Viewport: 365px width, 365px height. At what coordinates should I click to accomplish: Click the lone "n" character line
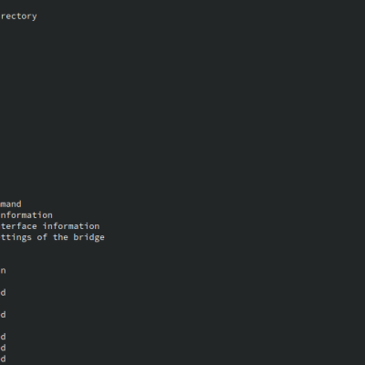3,271
